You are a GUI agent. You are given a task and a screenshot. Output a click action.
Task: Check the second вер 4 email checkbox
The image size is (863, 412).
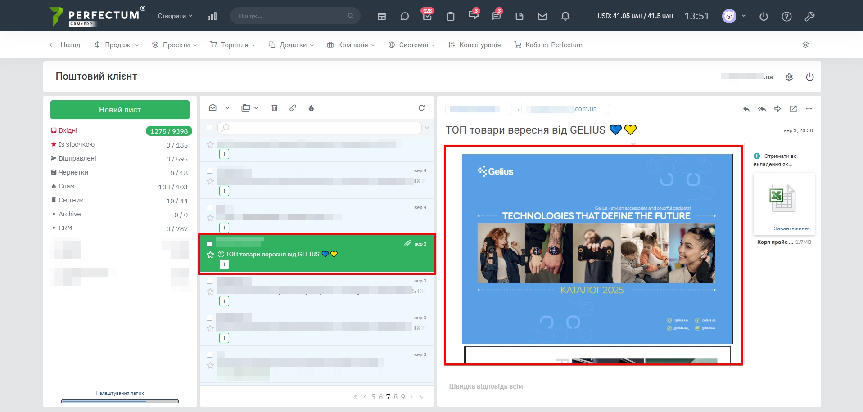209,208
